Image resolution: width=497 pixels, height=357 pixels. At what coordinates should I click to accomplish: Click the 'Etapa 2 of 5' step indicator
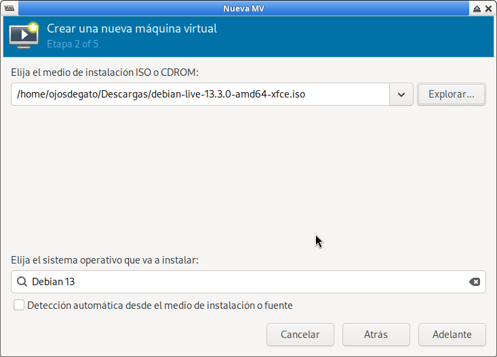point(73,45)
